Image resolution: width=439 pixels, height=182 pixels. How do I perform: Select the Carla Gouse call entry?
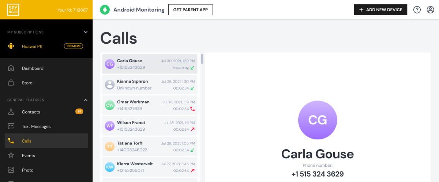tap(150, 64)
